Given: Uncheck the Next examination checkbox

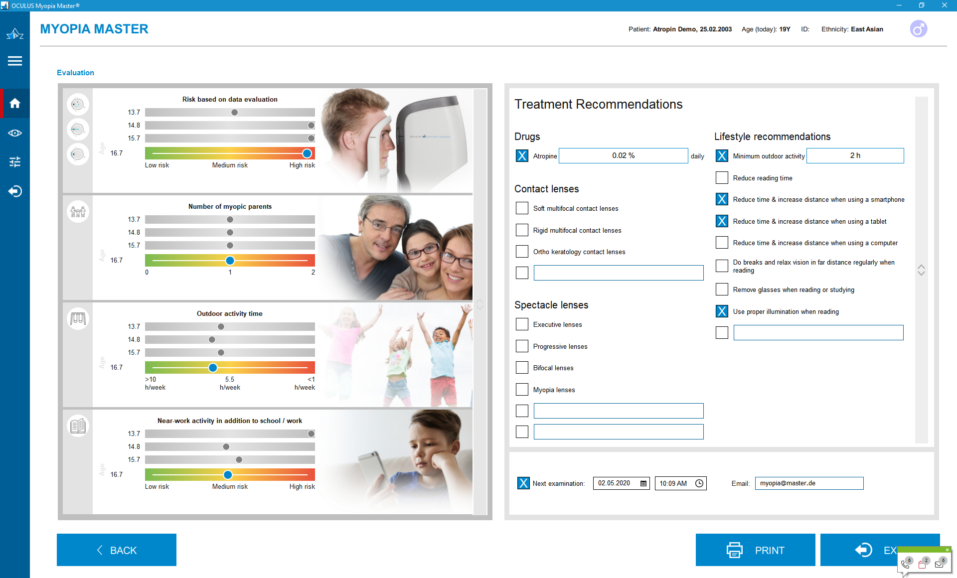Looking at the screenshot, I should 523,483.
